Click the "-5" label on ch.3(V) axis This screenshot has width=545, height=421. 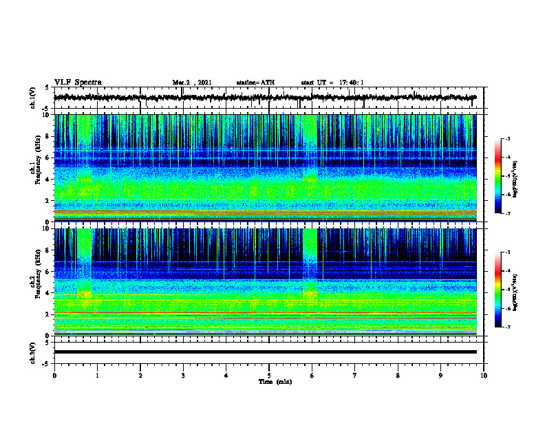pos(47,364)
